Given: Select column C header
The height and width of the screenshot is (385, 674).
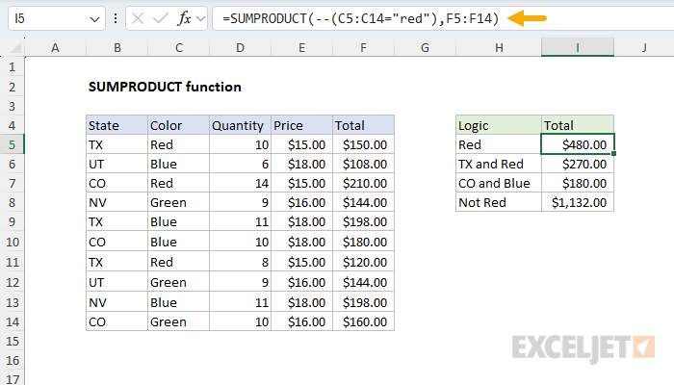Looking at the screenshot, I should (x=179, y=47).
